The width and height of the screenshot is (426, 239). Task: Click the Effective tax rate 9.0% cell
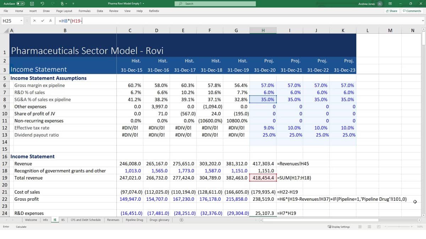(x=263, y=128)
